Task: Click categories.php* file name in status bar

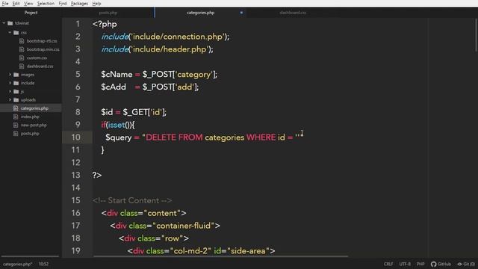Action: [x=17, y=264]
